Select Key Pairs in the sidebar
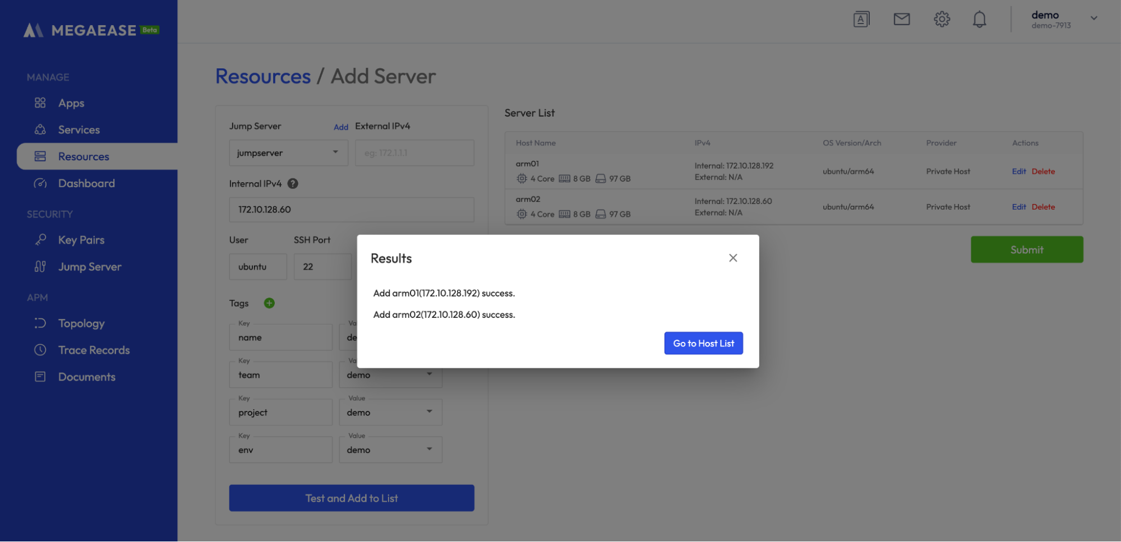This screenshot has width=1121, height=542. coord(81,240)
